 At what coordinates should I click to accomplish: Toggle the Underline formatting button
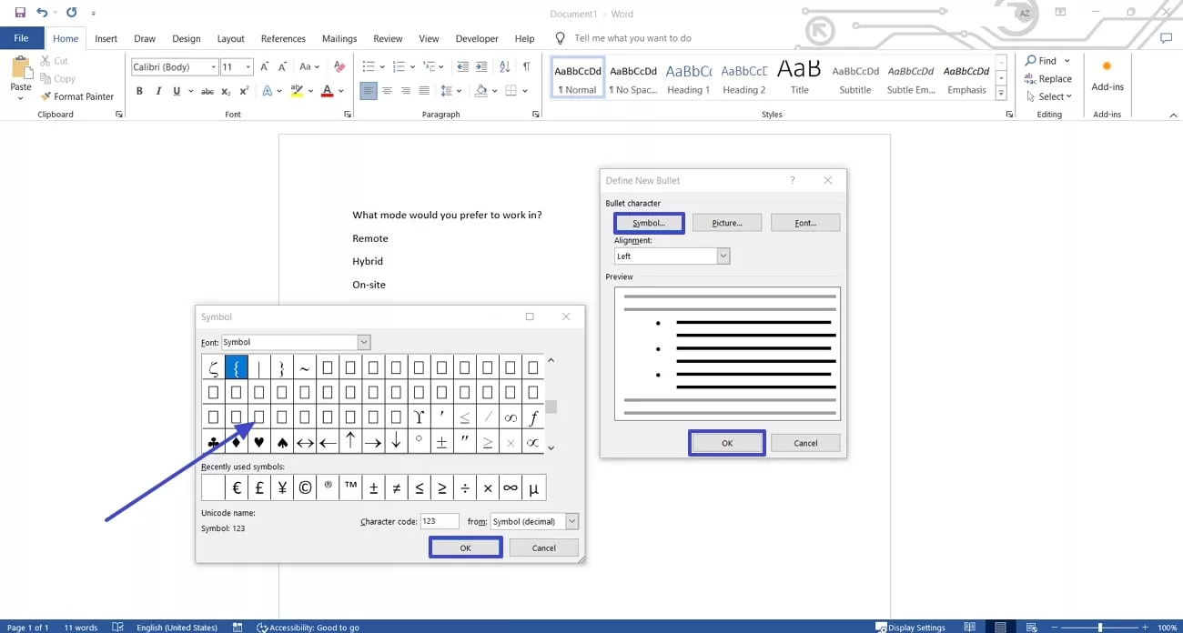click(x=177, y=91)
